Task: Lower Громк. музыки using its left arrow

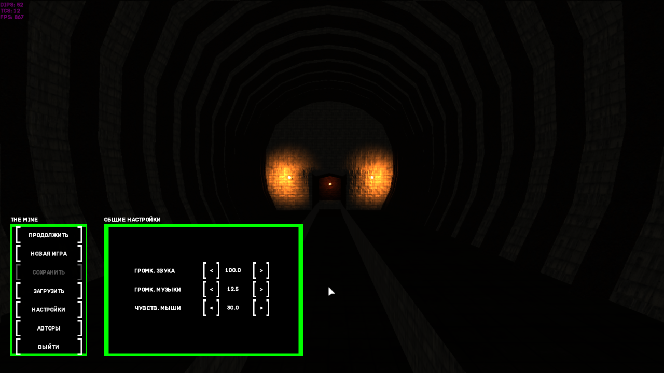Action: point(211,289)
